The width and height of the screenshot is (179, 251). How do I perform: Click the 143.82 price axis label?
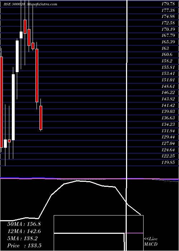coord(168,99)
